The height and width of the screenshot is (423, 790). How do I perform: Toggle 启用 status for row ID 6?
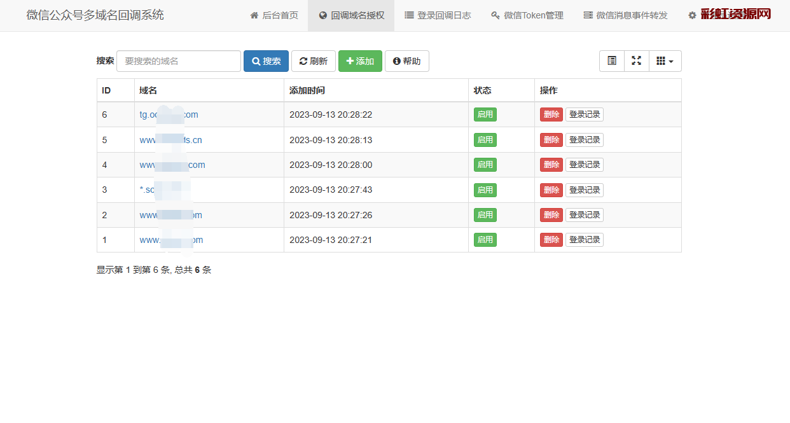click(x=485, y=114)
